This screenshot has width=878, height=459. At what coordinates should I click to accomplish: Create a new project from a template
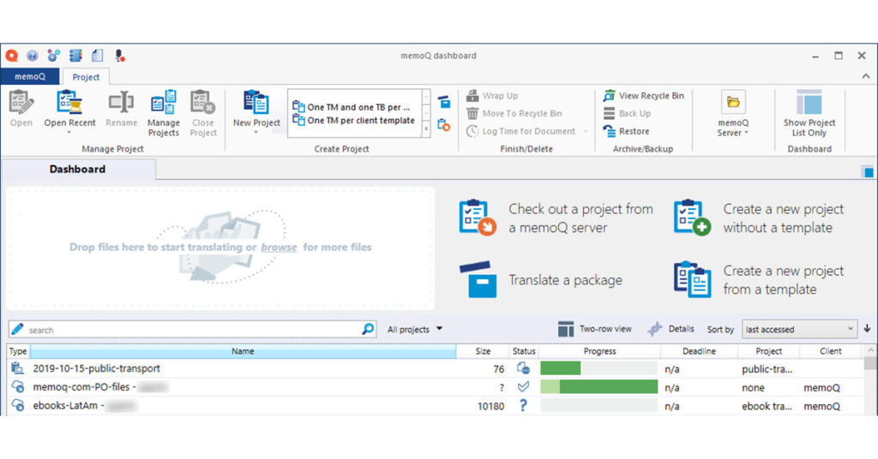(x=692, y=280)
